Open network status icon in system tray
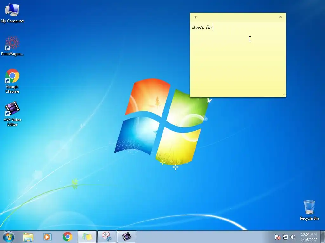 coord(285,237)
